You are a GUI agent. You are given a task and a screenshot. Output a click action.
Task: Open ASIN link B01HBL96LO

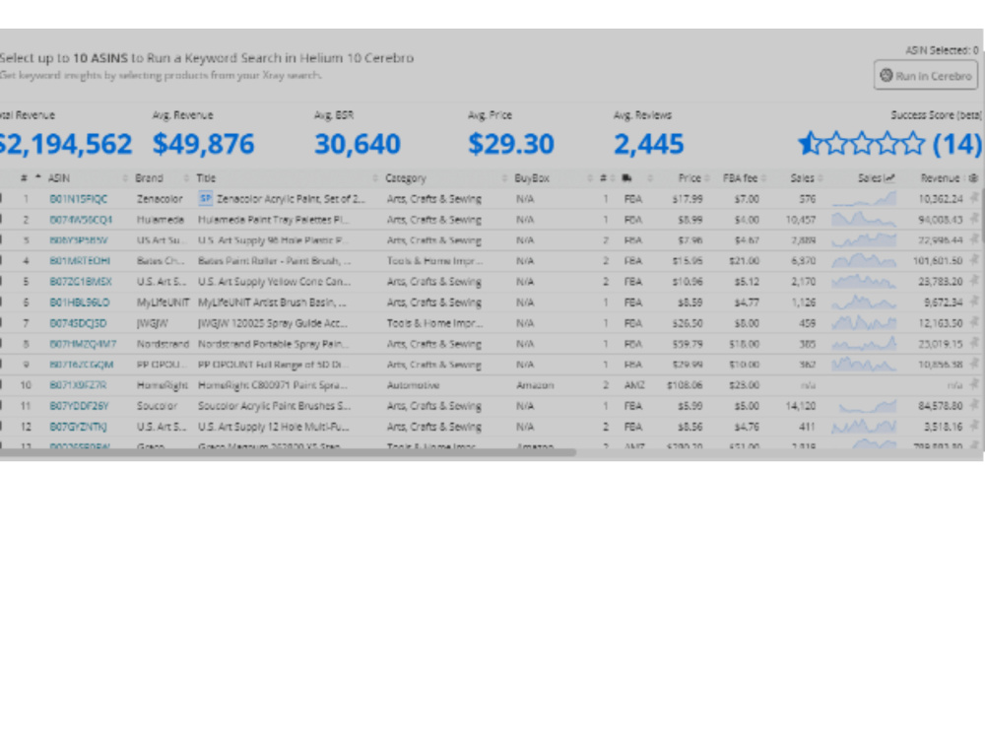coord(79,302)
